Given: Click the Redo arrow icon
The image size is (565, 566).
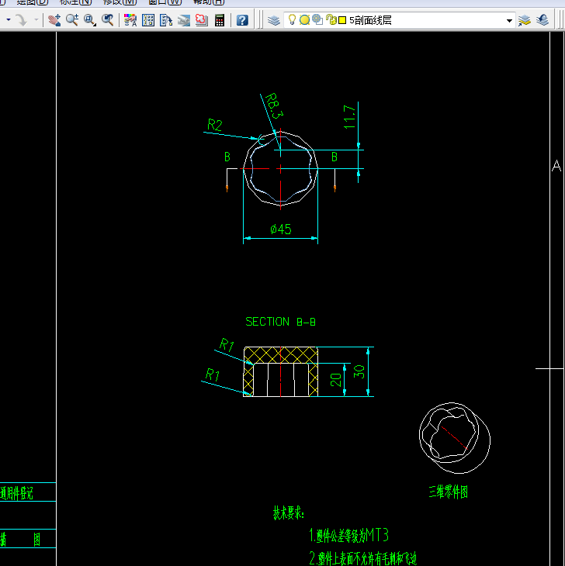Looking at the screenshot, I should click(21, 20).
